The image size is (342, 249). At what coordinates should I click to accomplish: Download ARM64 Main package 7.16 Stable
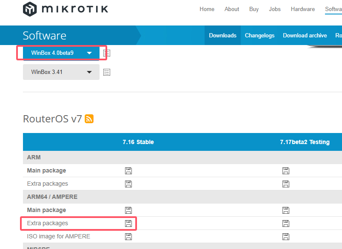[128, 210]
